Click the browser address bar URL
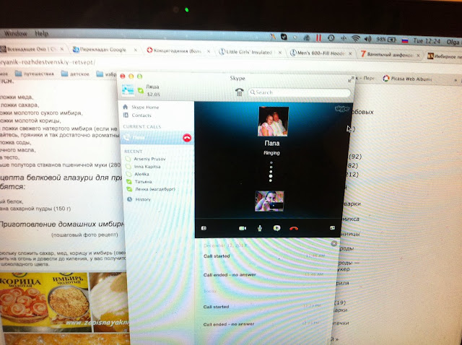Viewport: 462px width, 345px height. 48,63
